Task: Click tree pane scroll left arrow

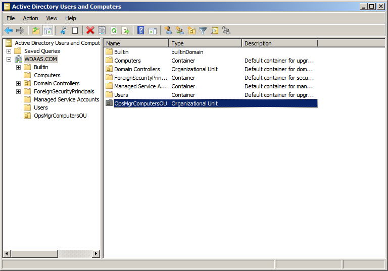Action: point(7,253)
